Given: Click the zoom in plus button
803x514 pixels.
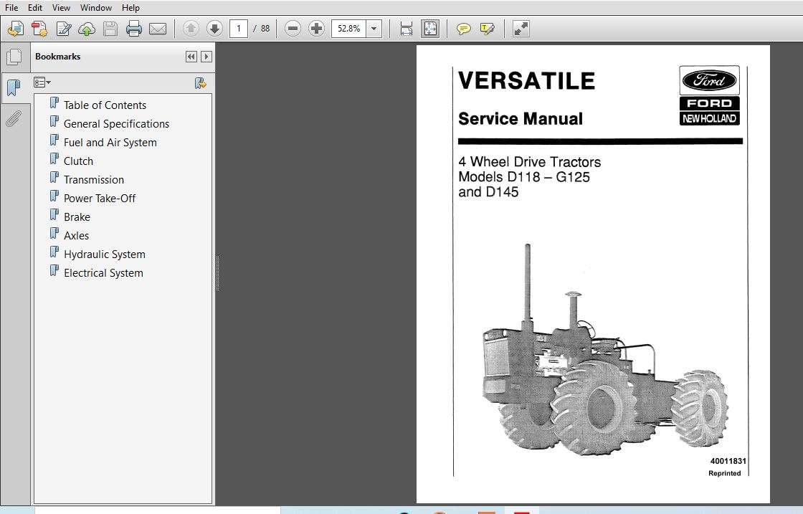Looking at the screenshot, I should (x=316, y=29).
